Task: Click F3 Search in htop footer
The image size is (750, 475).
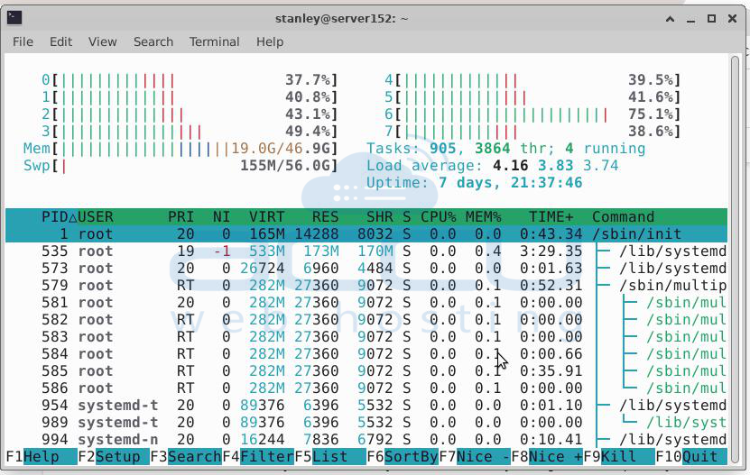Action: [186, 456]
